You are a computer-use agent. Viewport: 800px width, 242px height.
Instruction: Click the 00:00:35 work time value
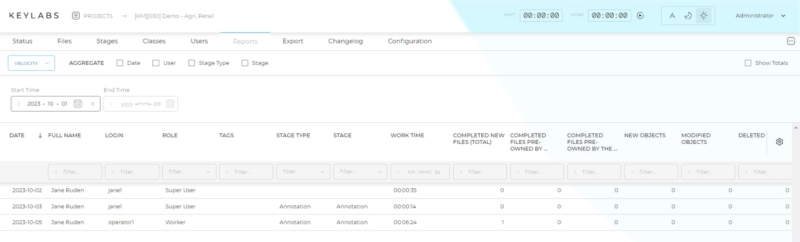(405, 190)
